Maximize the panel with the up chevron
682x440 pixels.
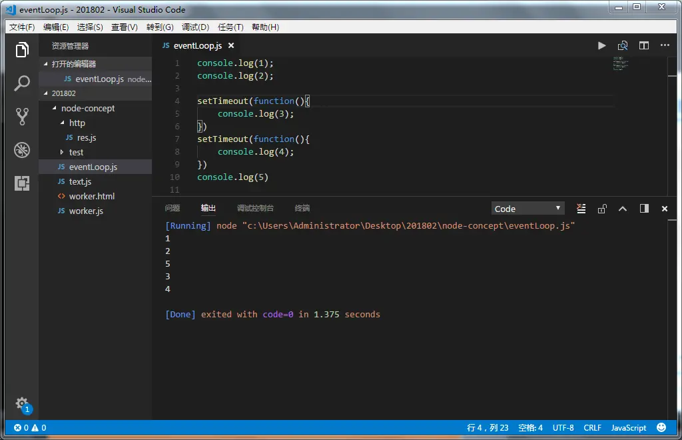coord(623,209)
